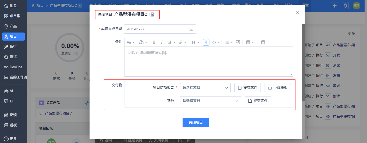Open the 其他 document selector
The height and width of the screenshot is (143, 367).
(211, 101)
